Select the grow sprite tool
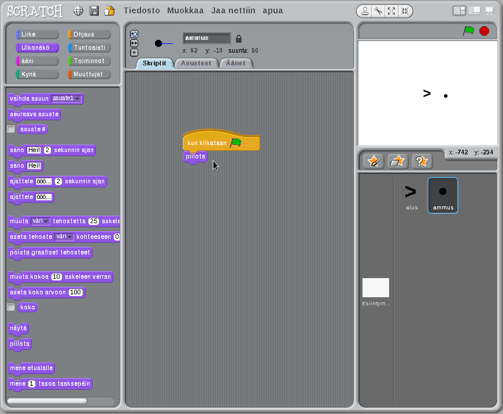 click(x=391, y=11)
